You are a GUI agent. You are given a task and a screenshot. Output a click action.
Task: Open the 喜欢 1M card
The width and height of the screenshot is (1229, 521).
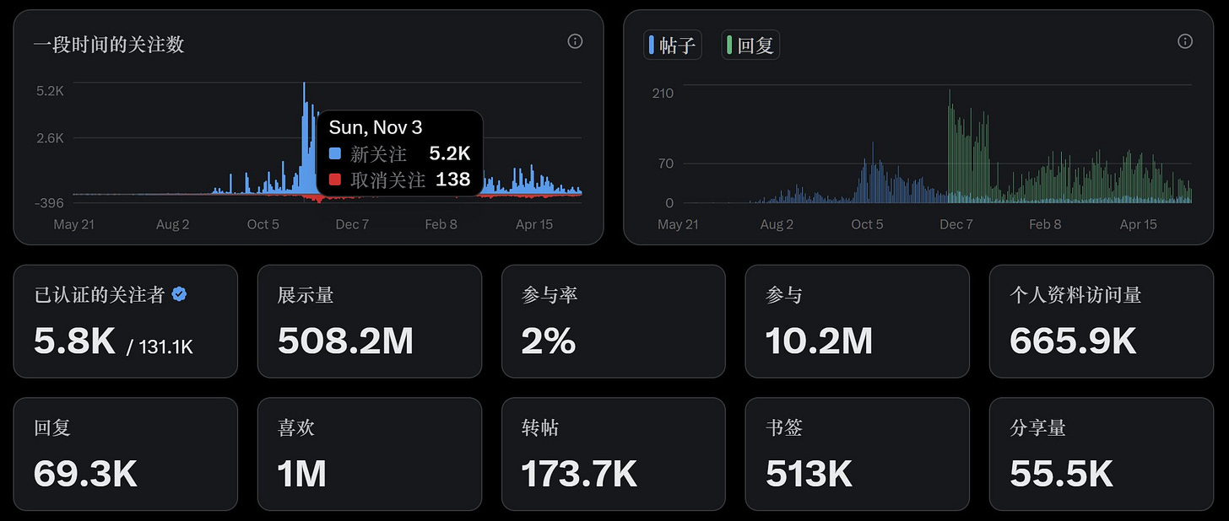[x=369, y=454]
